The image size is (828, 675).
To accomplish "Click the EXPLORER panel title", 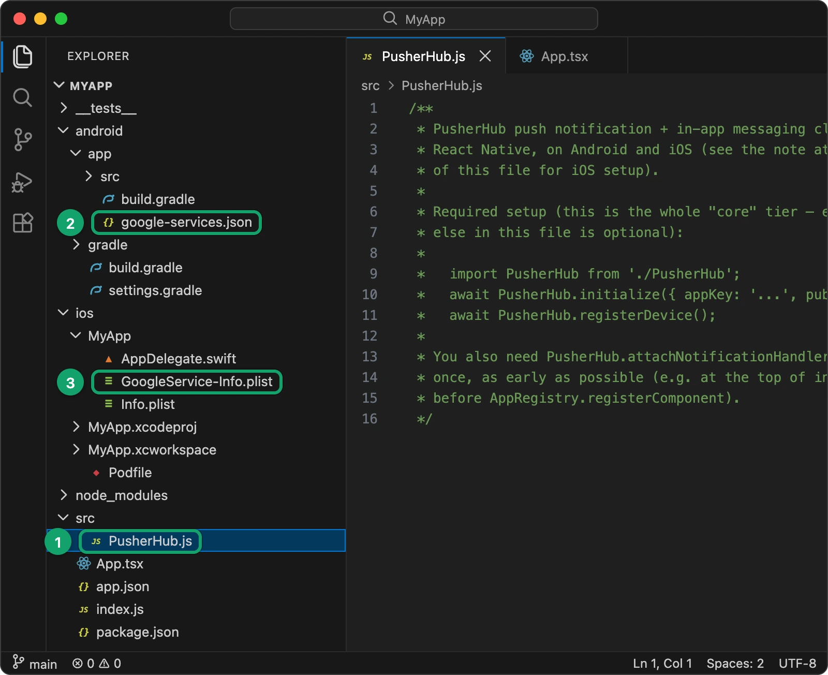I will pos(98,56).
